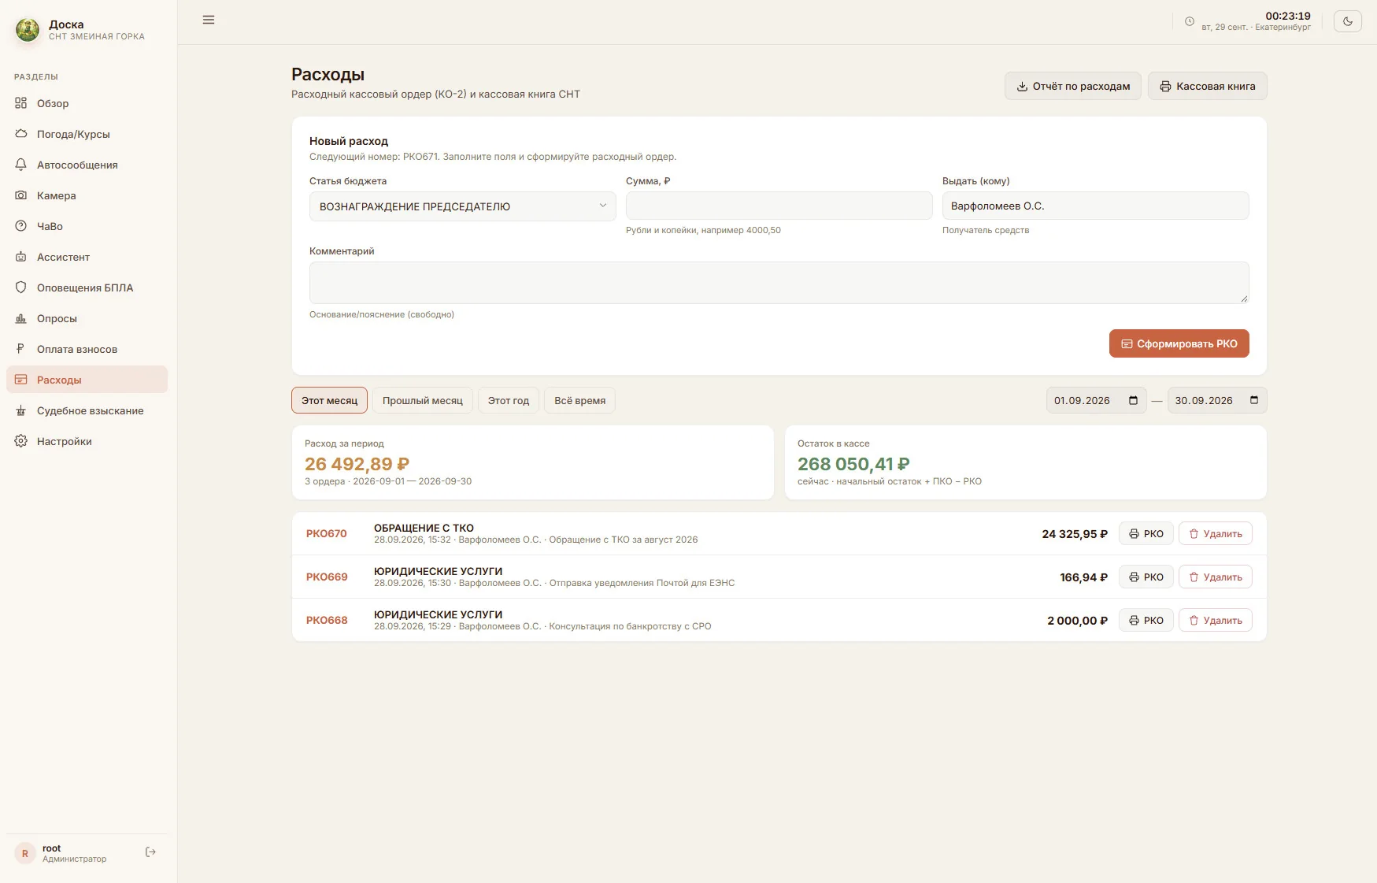1377x883 pixels.
Task: Open the Кассовая книга
Action: click(1207, 86)
